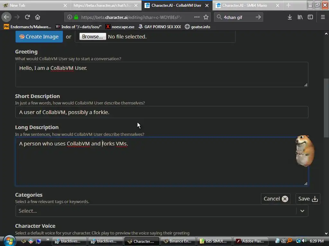
Task: Click the network tray icon
Action: click(298, 241)
